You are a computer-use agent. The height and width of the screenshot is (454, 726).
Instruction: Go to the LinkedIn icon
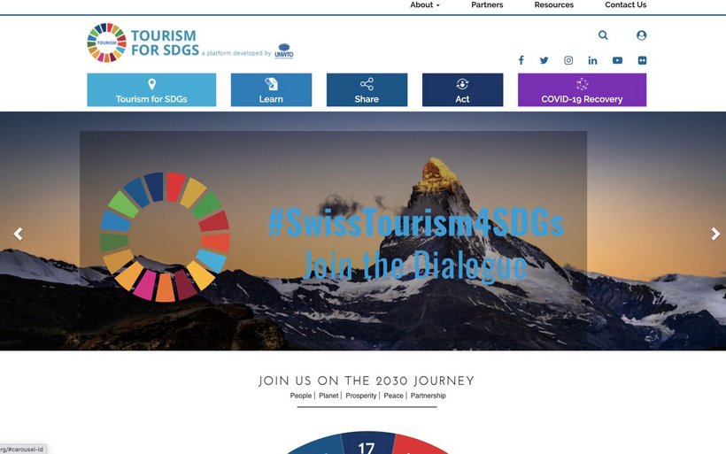[x=592, y=60]
